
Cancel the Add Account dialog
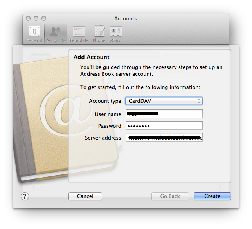[x=85, y=196]
